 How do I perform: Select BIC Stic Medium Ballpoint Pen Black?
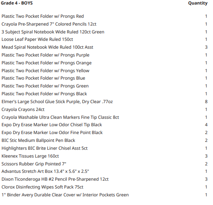coord(38,140)
